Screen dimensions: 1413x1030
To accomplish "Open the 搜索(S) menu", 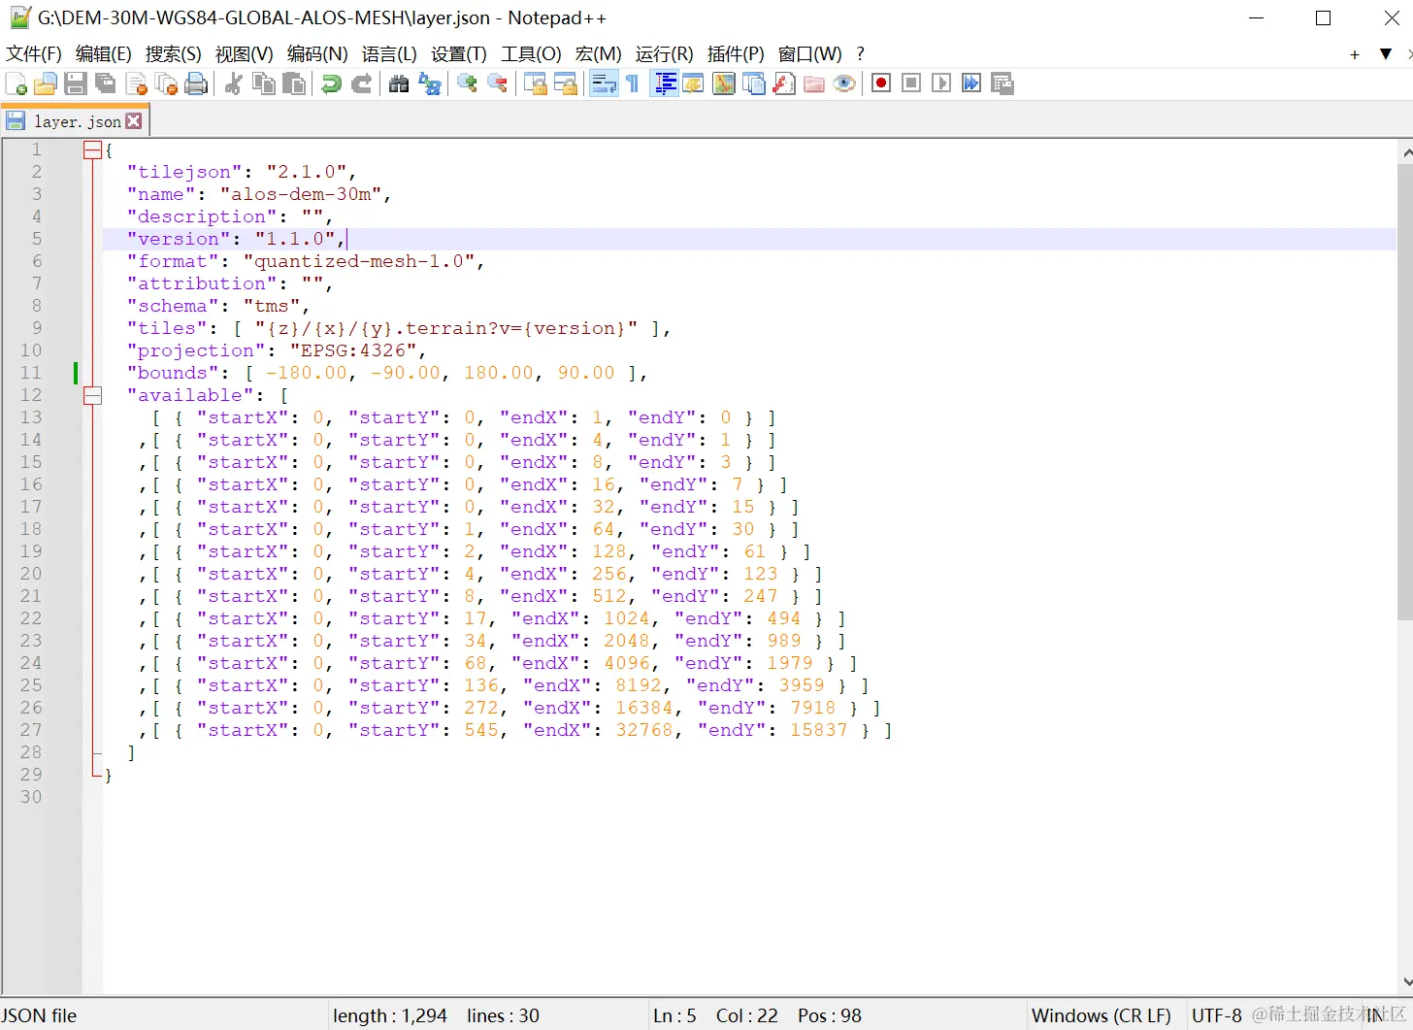I will pos(174,54).
